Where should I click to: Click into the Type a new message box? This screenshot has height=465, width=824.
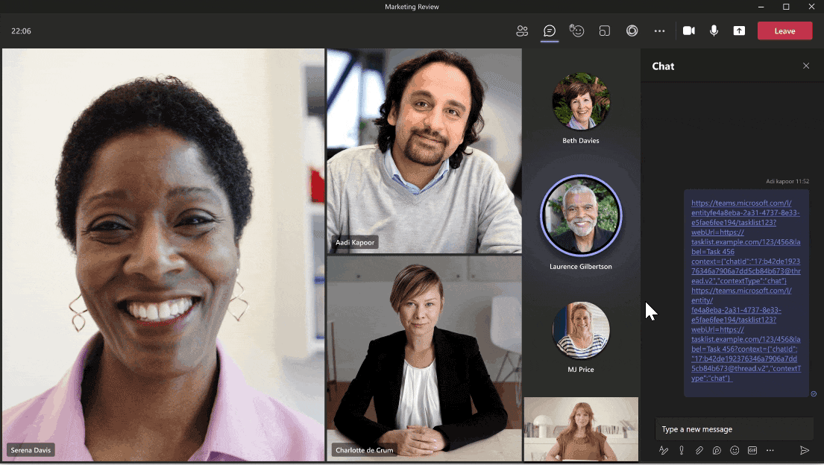[734, 429]
